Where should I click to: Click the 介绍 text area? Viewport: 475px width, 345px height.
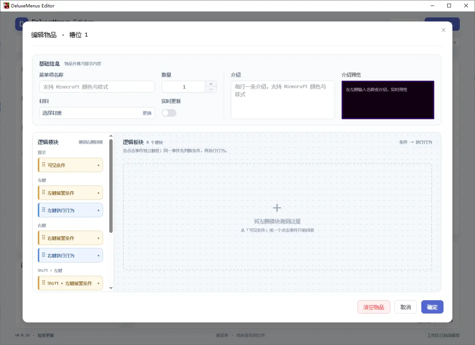283,100
